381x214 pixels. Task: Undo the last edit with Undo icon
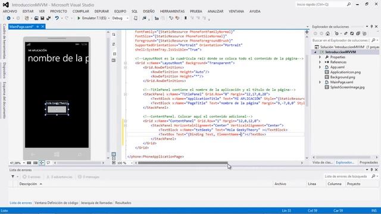[x=57, y=18]
